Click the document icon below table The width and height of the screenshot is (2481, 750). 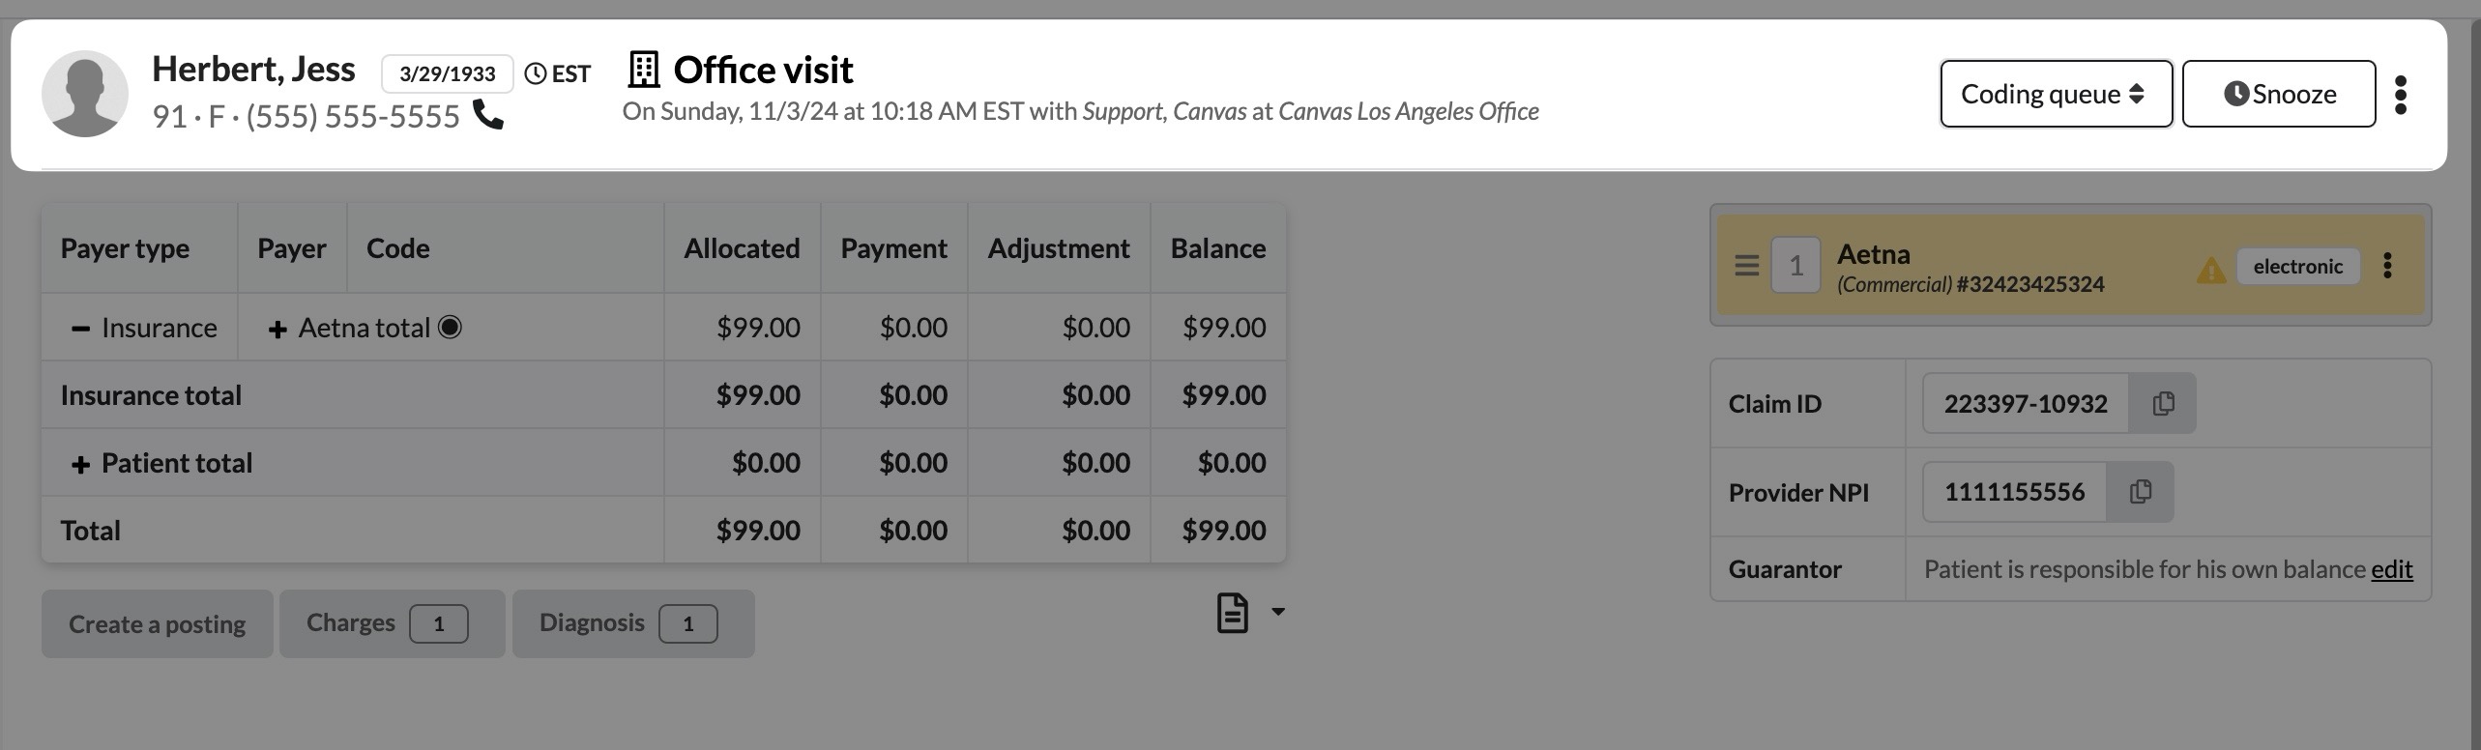1232,613
